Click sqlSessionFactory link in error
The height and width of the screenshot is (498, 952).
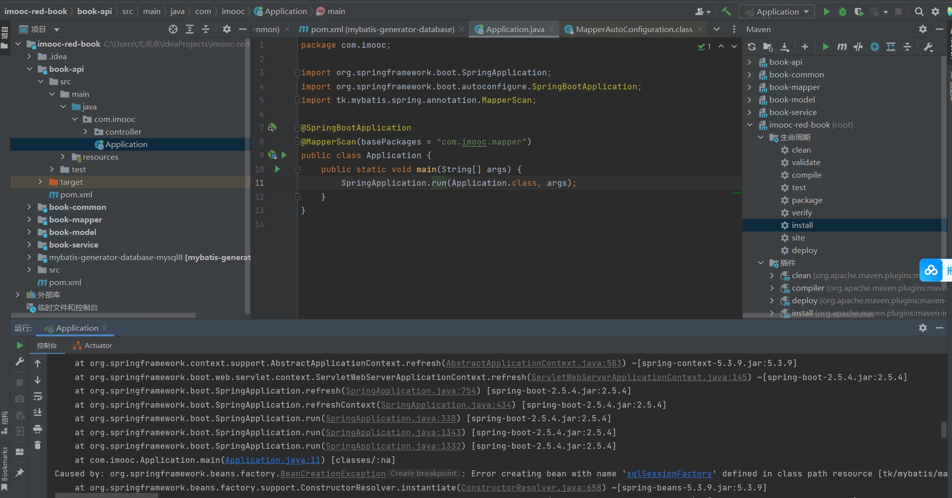pos(669,473)
